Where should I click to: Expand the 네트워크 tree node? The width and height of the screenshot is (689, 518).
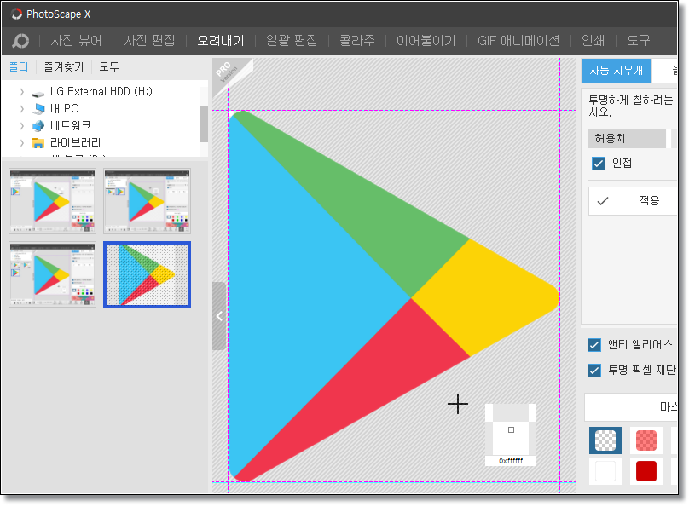pyautogui.click(x=22, y=126)
